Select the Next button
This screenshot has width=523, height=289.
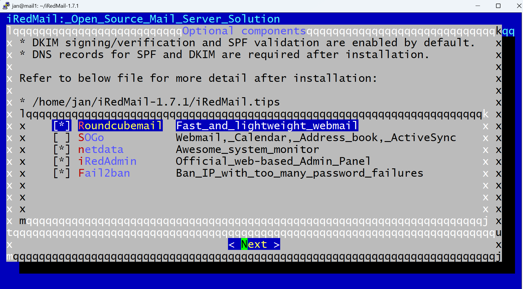click(x=254, y=244)
